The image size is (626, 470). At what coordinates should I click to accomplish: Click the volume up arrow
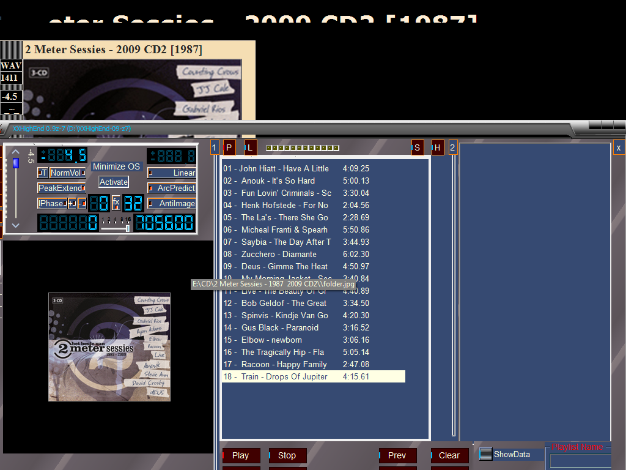(15, 152)
